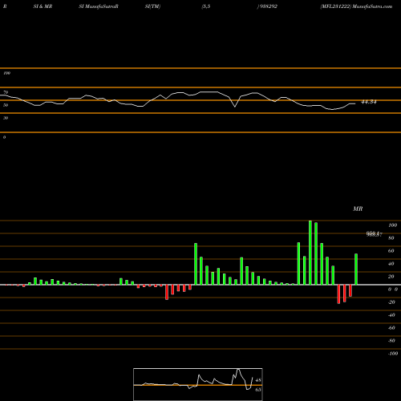Click the 48 value in the mini chart
The width and height of the screenshot is (401, 401).
pyautogui.click(x=258, y=380)
